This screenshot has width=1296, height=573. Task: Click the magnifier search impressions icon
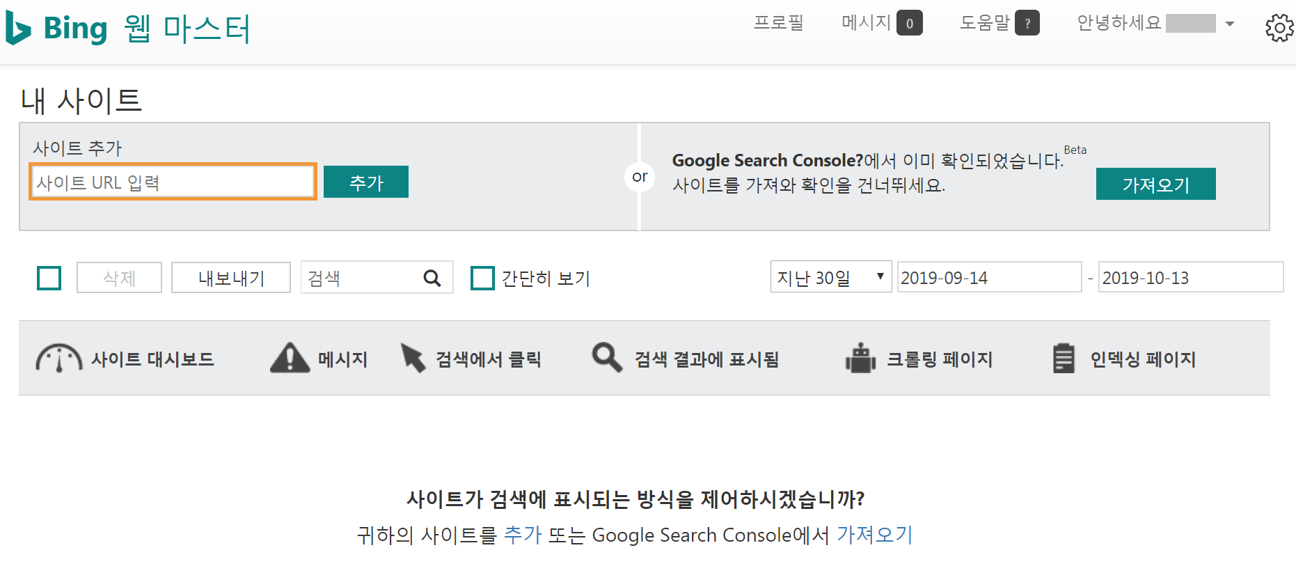tap(607, 358)
